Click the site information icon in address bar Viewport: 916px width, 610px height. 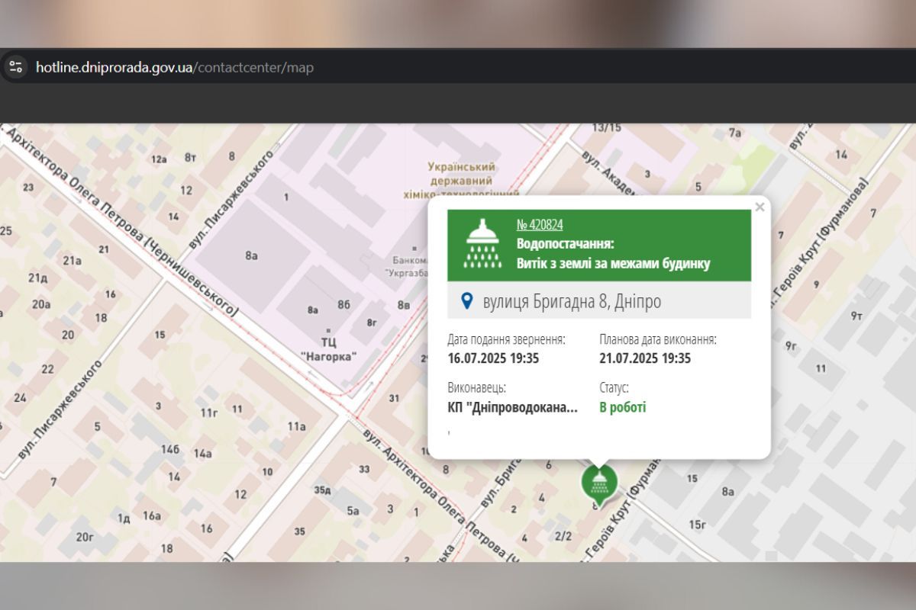tap(17, 67)
